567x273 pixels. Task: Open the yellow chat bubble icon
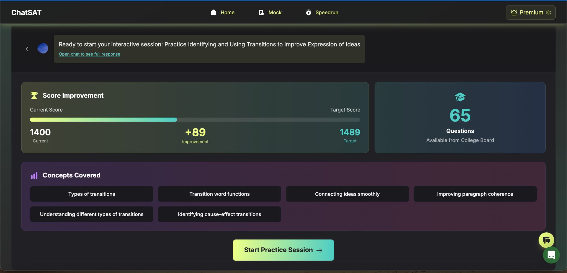(x=546, y=240)
